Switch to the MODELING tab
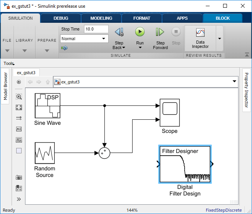The height and width of the screenshot is (214, 252). [101, 18]
